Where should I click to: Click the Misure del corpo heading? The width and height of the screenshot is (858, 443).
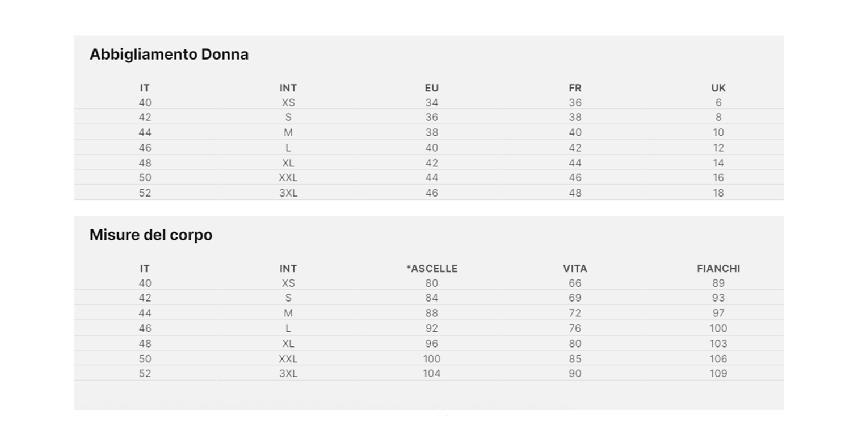click(150, 235)
